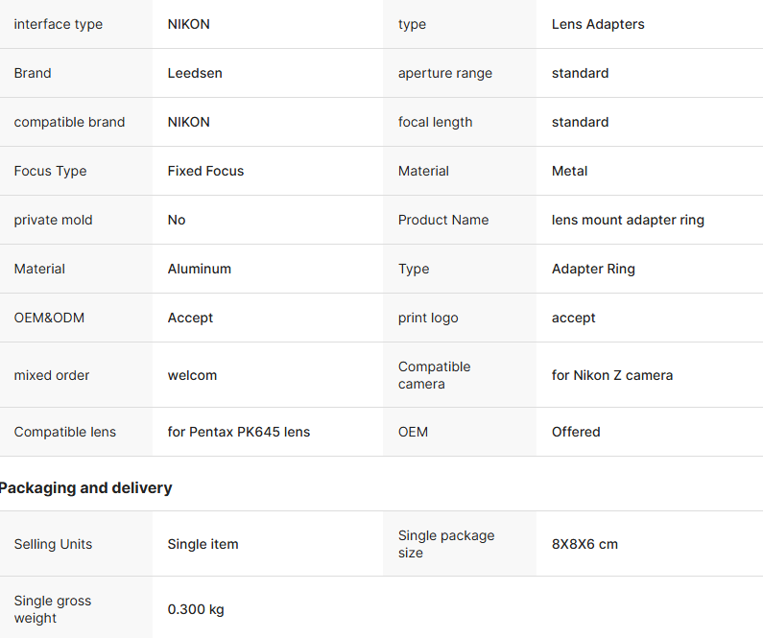Click the 'for Pentax PK645 lens' value
Viewport: 763px width, 638px height.
pyautogui.click(x=239, y=432)
